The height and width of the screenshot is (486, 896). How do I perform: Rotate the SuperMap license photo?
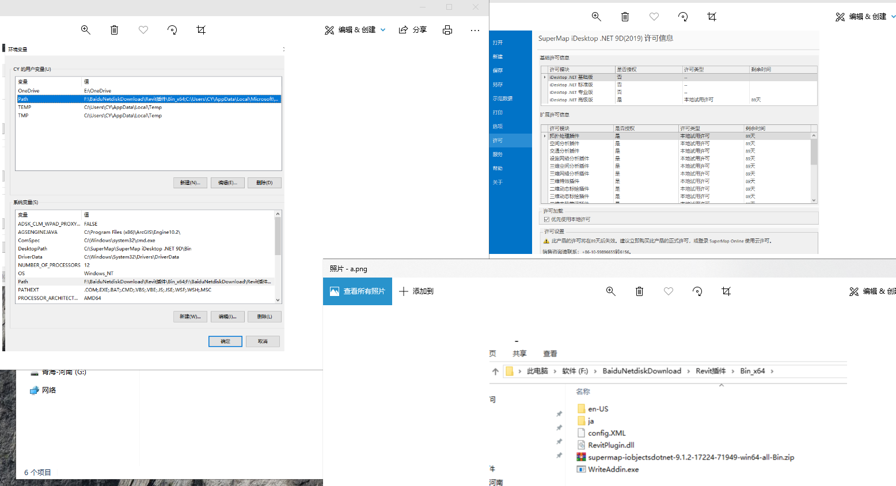point(683,17)
